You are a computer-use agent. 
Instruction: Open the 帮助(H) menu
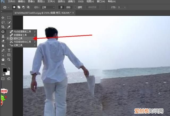pyautogui.click(x=112, y=2)
